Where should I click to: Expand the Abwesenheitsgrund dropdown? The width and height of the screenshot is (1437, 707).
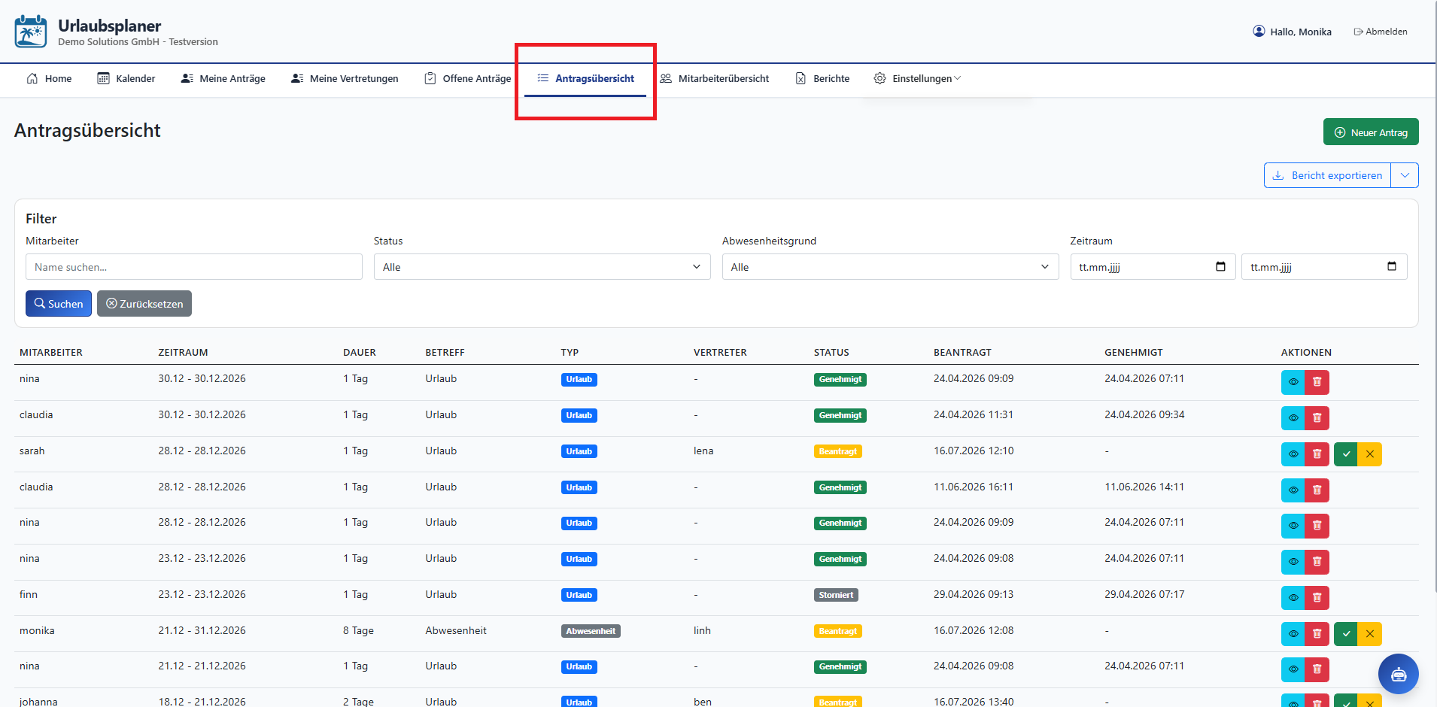(x=890, y=267)
